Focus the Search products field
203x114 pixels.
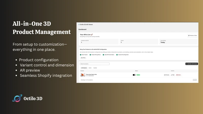coord(94,64)
